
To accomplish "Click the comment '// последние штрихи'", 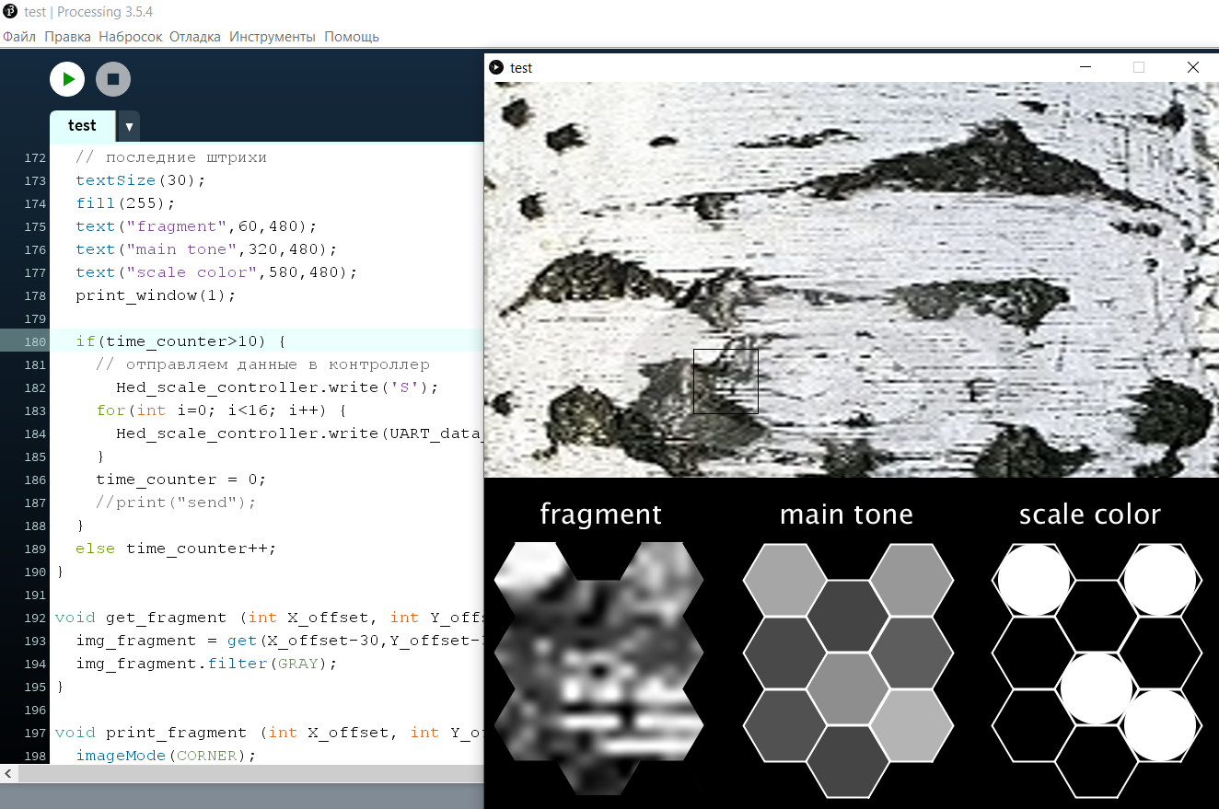I will pyautogui.click(x=171, y=157).
